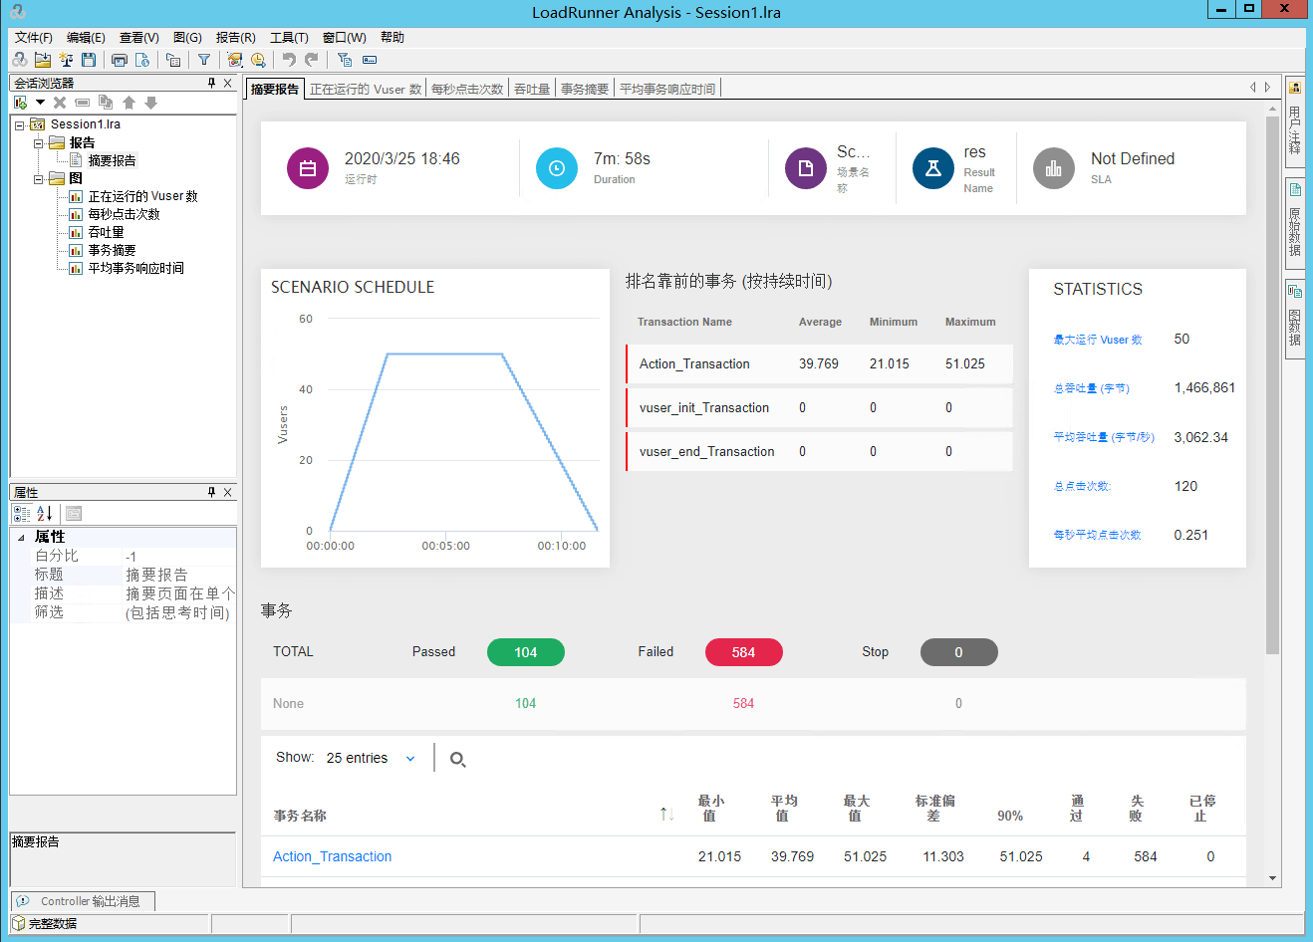Click the 最大运行 Vuser 数 statistics link

pos(1098,340)
